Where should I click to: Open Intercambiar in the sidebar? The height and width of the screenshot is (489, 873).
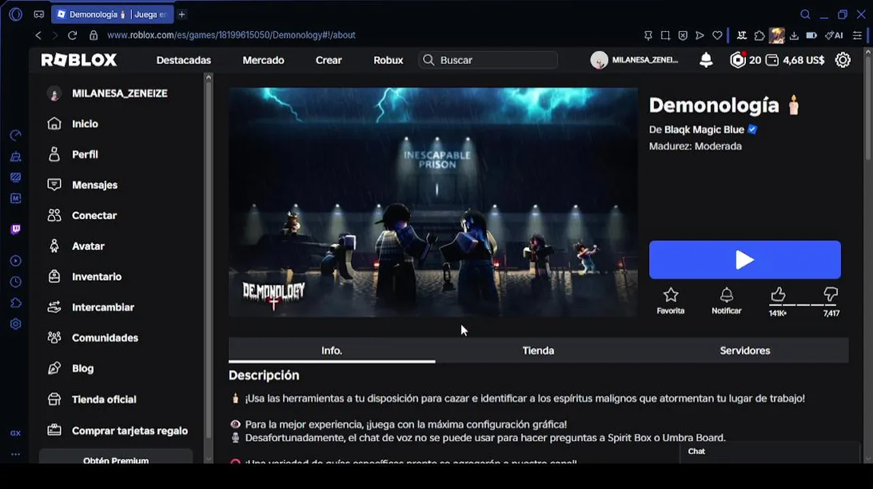tap(90, 307)
